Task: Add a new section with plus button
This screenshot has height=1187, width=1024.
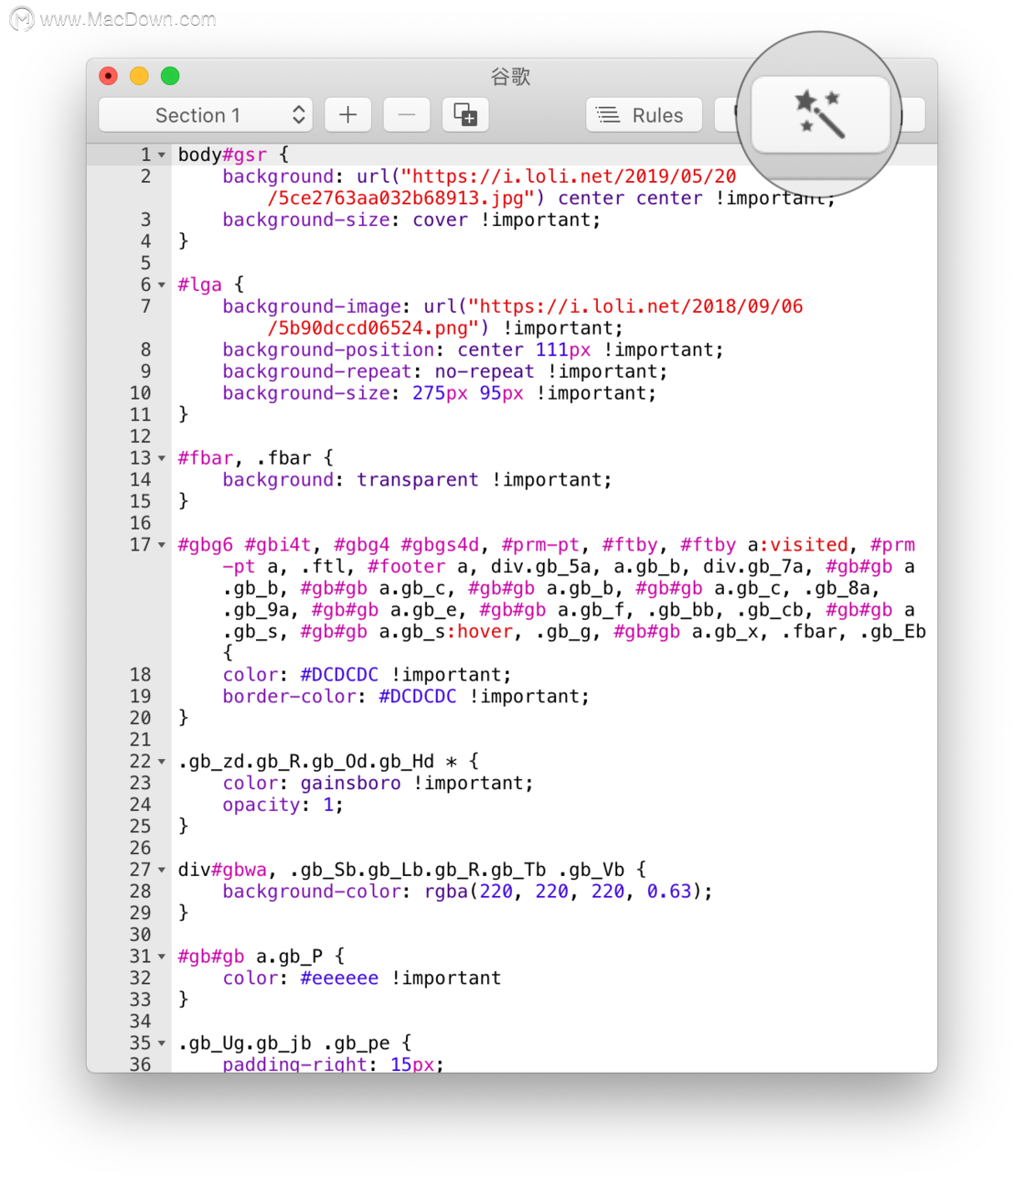Action: tap(347, 115)
